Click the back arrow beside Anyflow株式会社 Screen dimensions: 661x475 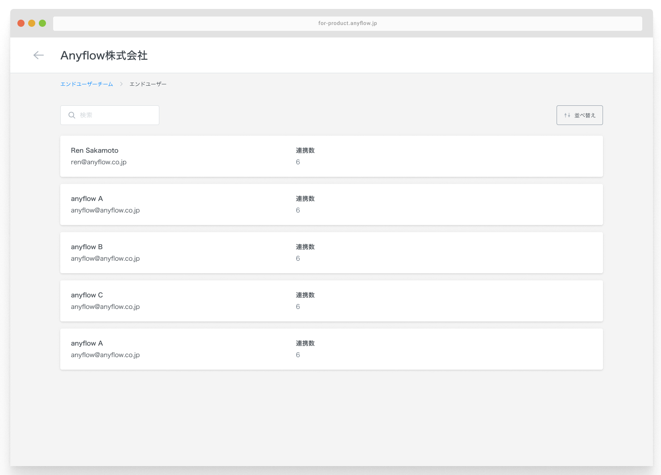(x=39, y=55)
